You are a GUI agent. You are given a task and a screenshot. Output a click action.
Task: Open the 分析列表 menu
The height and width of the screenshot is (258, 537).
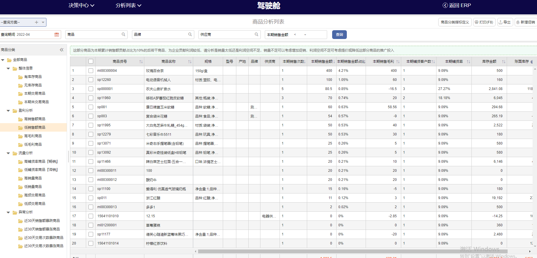pos(128,5)
